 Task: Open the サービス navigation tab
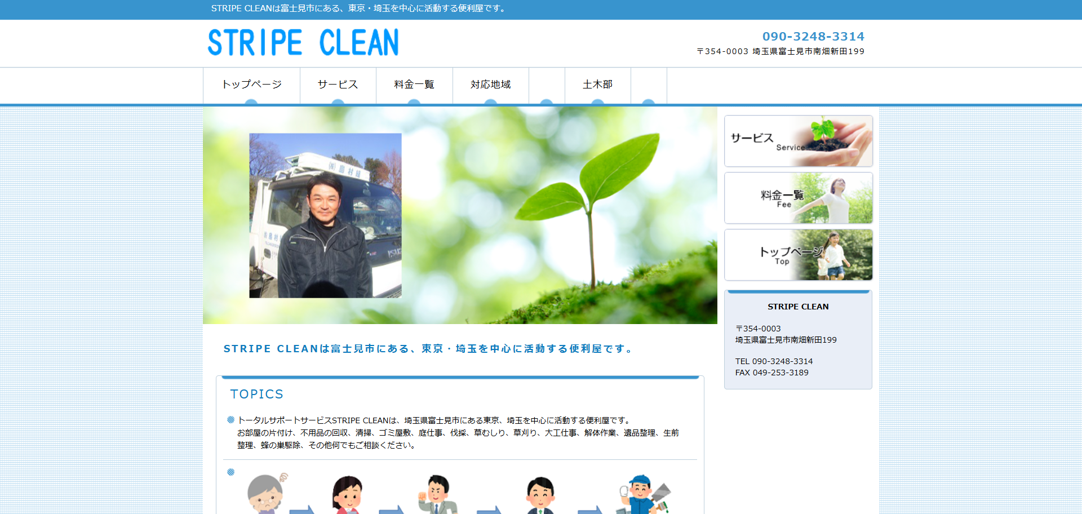338,85
